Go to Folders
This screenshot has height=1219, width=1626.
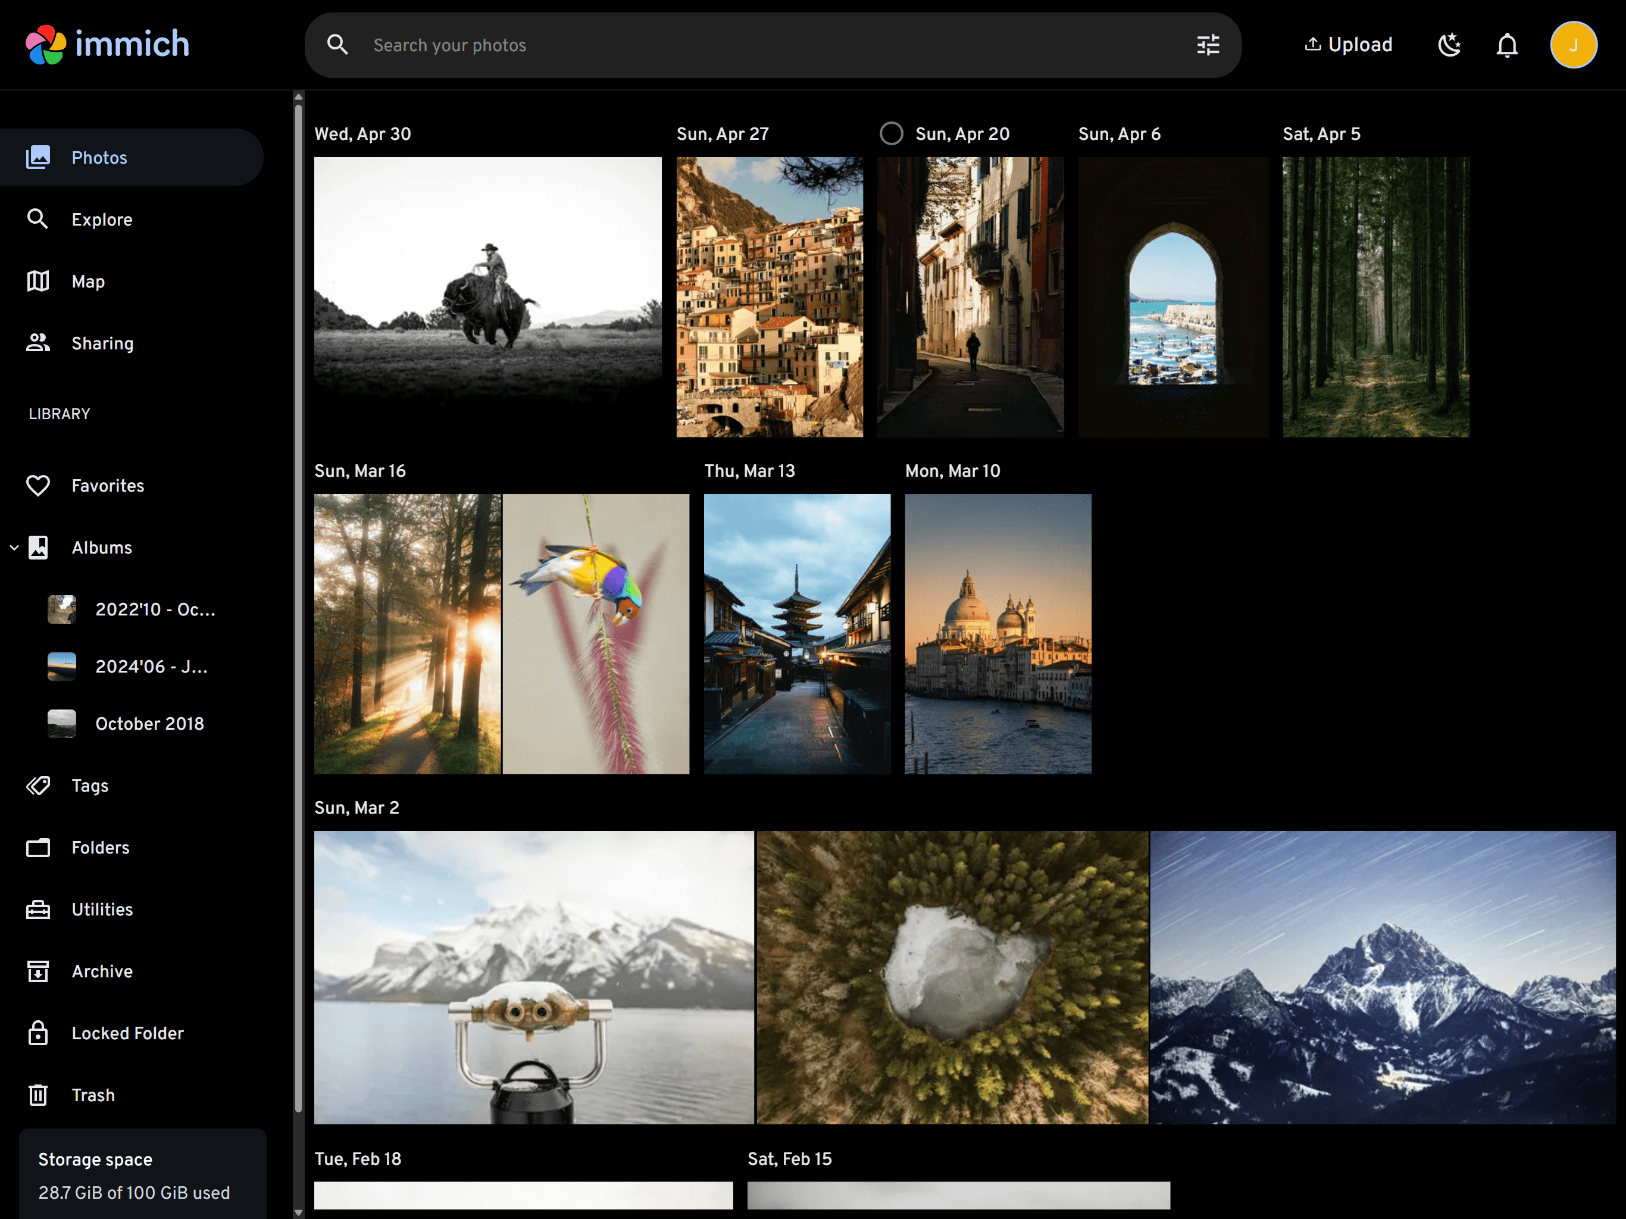click(x=132, y=847)
